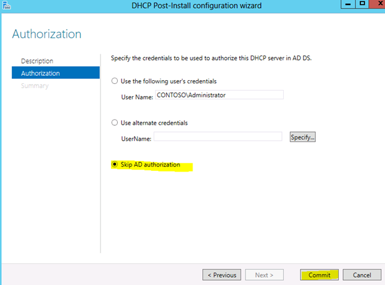The width and height of the screenshot is (385, 285).
Task: Open the Specify... credentials dialog
Action: coord(302,137)
